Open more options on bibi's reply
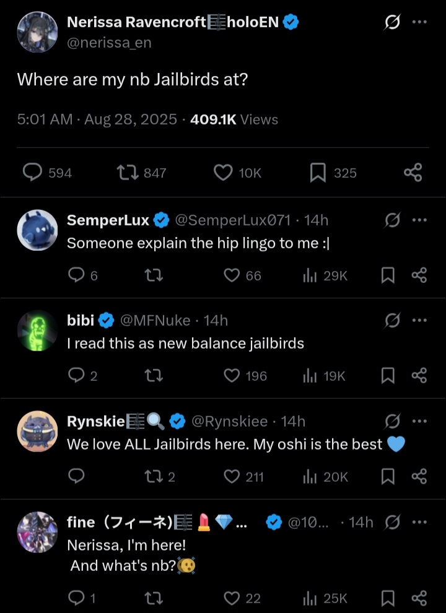The image size is (446, 613). coord(419,320)
